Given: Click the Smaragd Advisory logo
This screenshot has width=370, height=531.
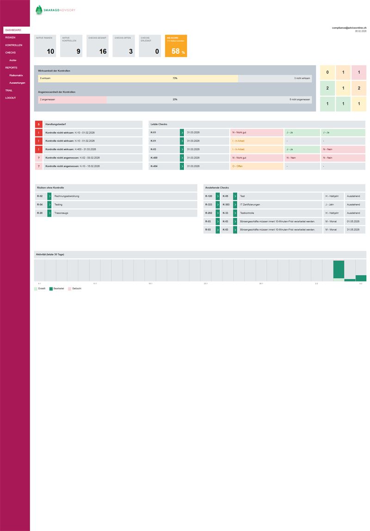Looking at the screenshot, I should pos(55,10).
